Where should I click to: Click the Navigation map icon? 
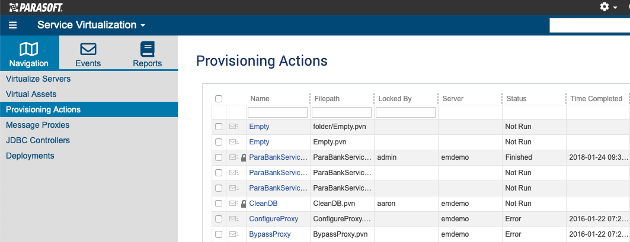(x=29, y=49)
